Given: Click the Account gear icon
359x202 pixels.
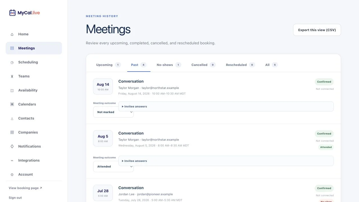Looking at the screenshot, I should click(12, 175).
